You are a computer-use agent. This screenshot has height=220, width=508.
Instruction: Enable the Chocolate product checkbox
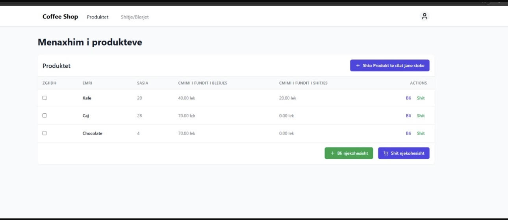(x=44, y=133)
